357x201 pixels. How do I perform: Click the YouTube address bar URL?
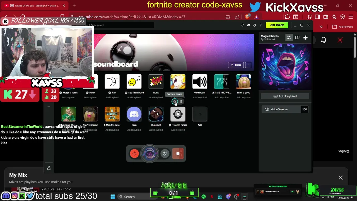[132, 17]
